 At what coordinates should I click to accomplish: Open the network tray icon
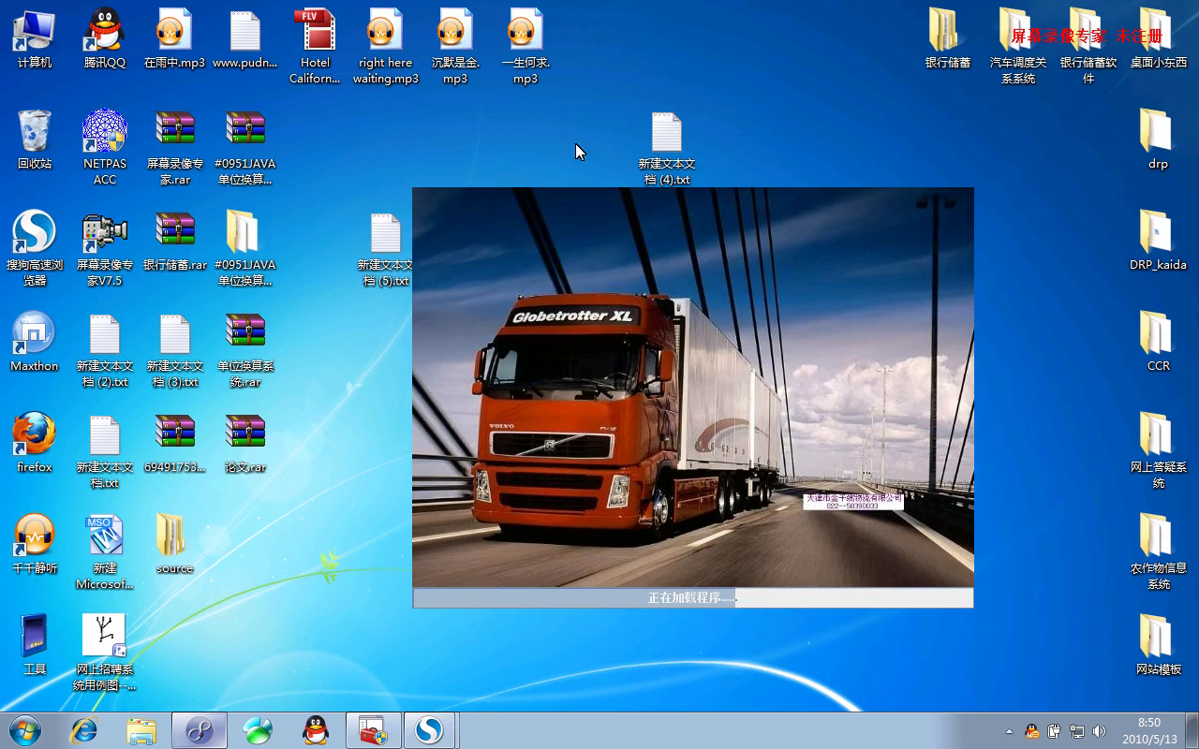click(1076, 731)
